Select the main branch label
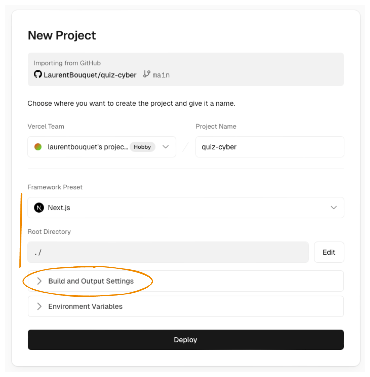The height and width of the screenshot is (377, 370). click(161, 74)
